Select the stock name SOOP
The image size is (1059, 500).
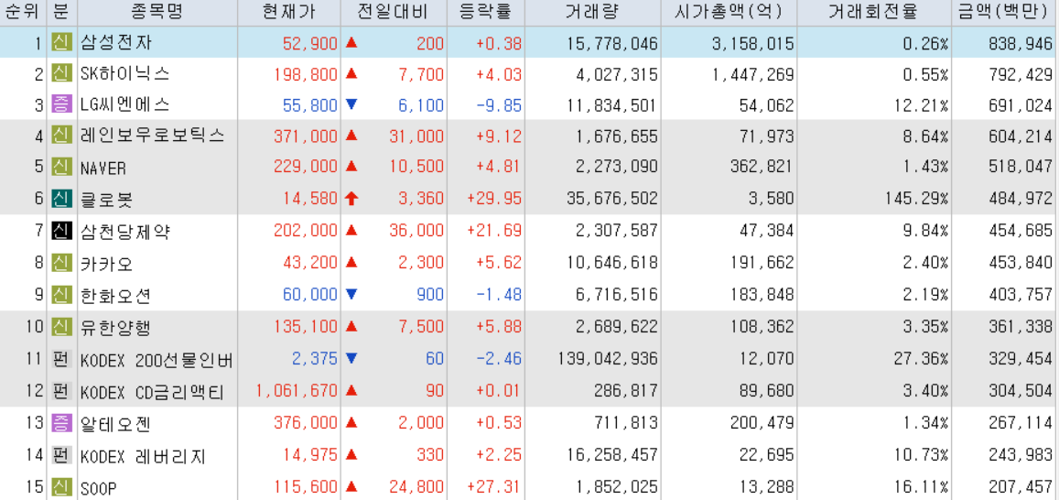(99, 487)
